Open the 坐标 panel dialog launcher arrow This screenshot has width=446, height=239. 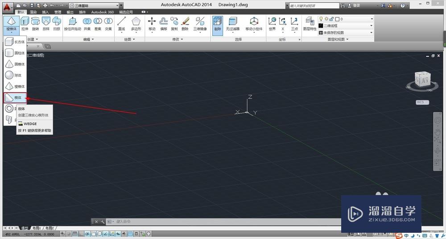tap(299, 40)
